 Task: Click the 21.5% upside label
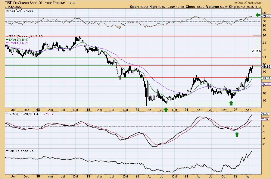coord(256,51)
